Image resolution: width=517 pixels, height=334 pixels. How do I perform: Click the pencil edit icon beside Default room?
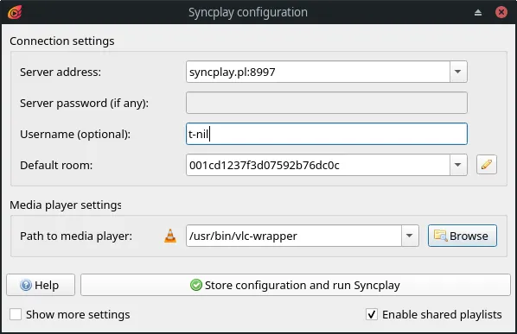pos(487,165)
